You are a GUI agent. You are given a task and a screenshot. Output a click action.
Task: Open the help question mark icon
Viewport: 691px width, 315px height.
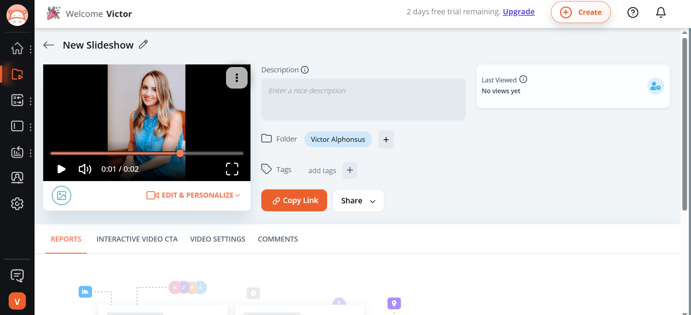tap(633, 13)
